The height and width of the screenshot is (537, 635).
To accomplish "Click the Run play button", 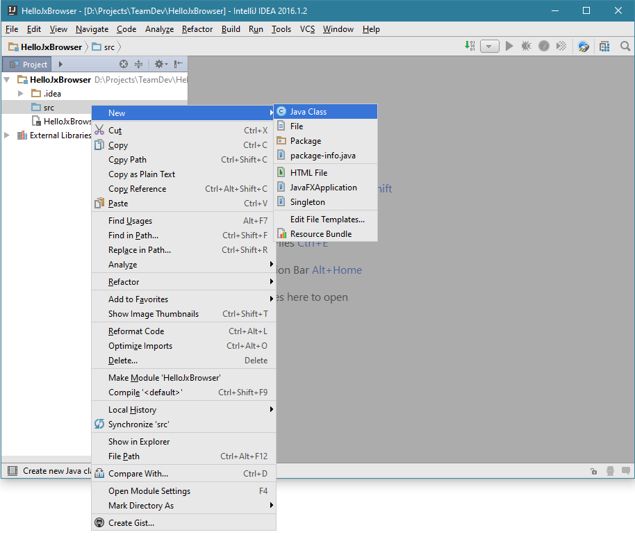I will (x=509, y=46).
